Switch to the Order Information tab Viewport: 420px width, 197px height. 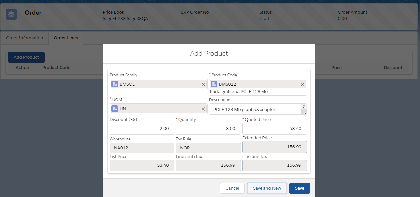point(25,38)
